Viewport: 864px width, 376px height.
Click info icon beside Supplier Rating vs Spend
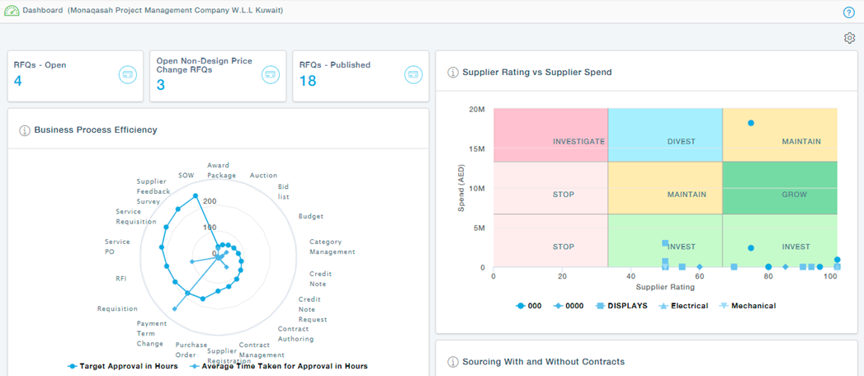452,73
